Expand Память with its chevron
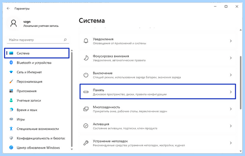 [231, 92]
